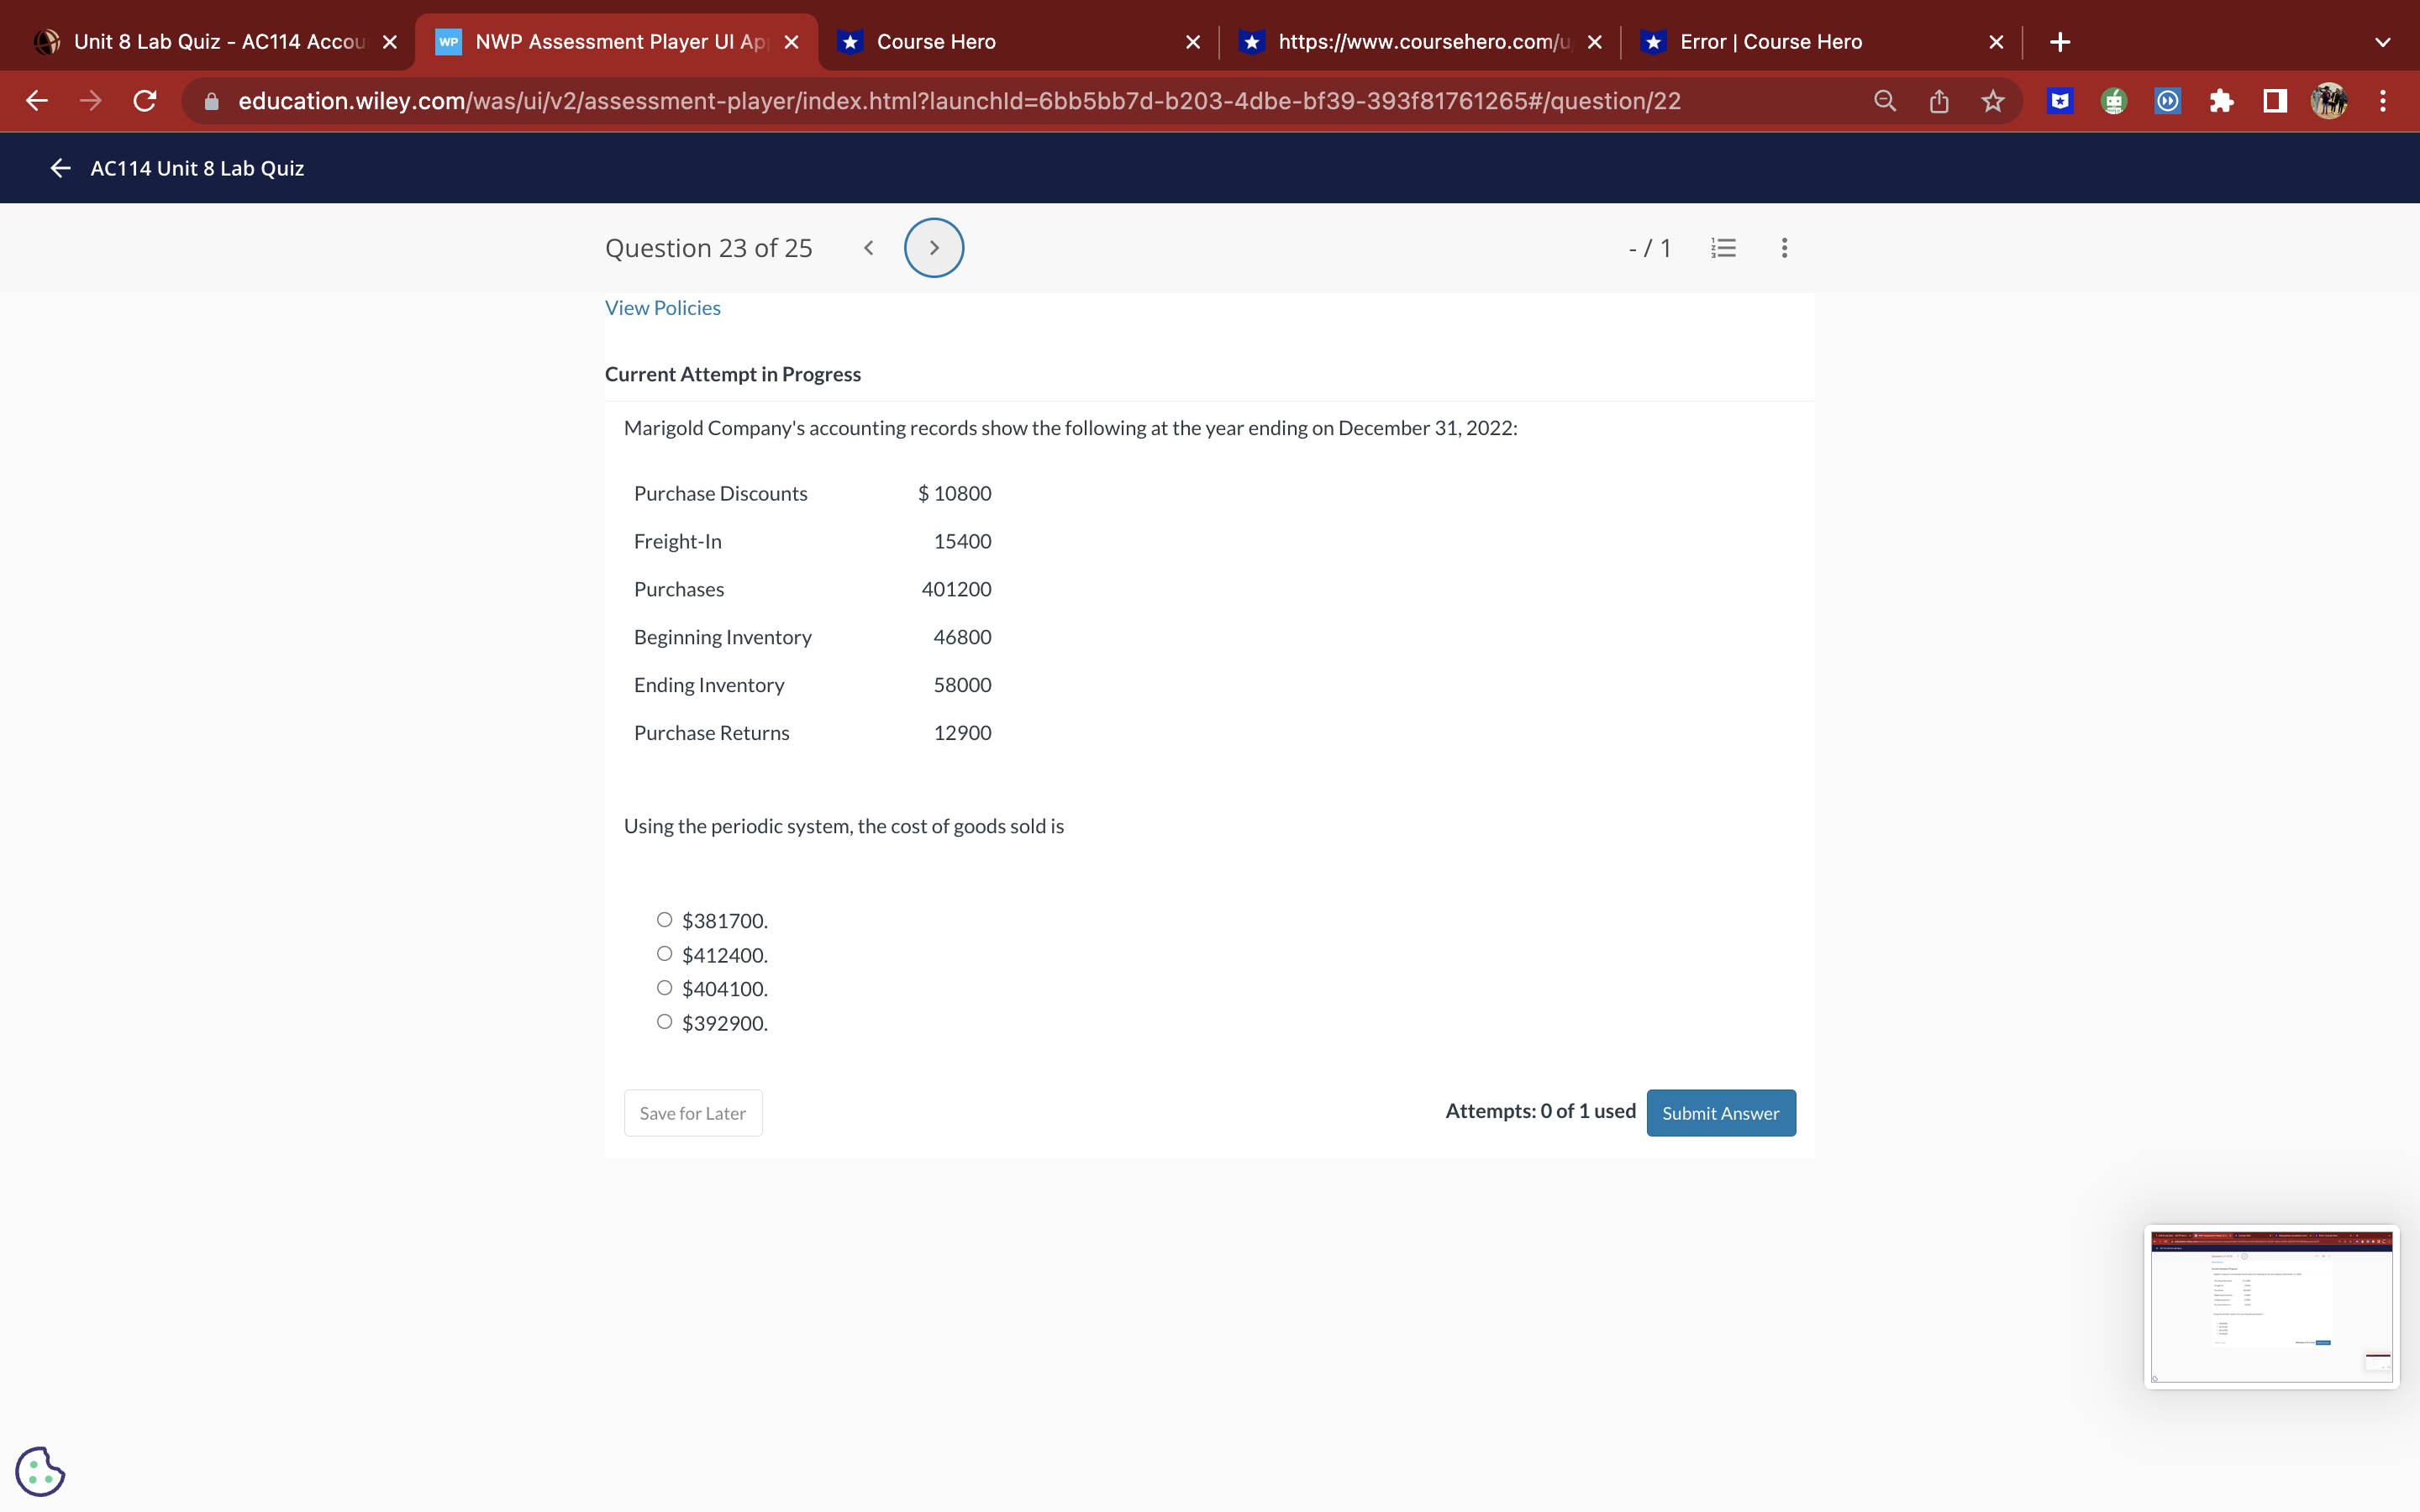Select the $381700 answer option
Image resolution: width=2420 pixels, height=1512 pixels.
tap(665, 920)
